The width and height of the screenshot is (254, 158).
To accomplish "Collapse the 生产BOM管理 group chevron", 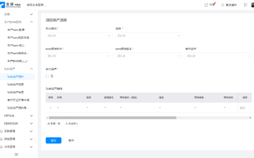I will tap(31, 22).
